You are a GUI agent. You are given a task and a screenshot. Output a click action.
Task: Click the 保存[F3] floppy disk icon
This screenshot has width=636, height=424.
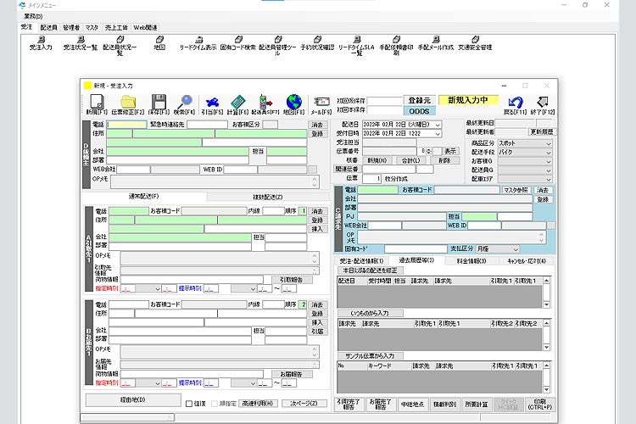157,103
